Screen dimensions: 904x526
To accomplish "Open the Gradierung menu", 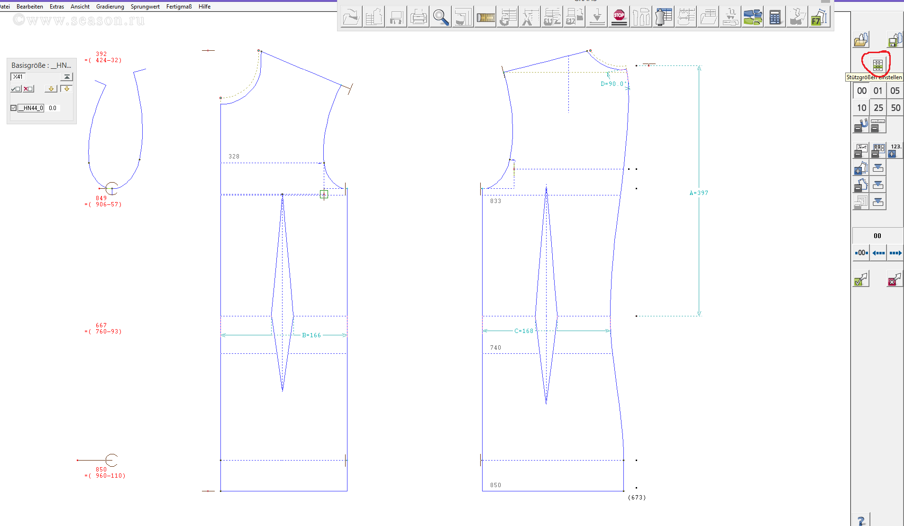I will pos(110,7).
